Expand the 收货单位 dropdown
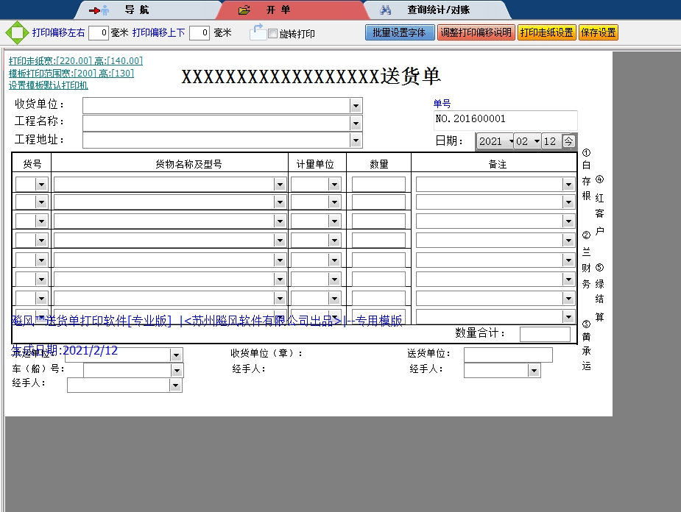The width and height of the screenshot is (681, 512). [356, 106]
